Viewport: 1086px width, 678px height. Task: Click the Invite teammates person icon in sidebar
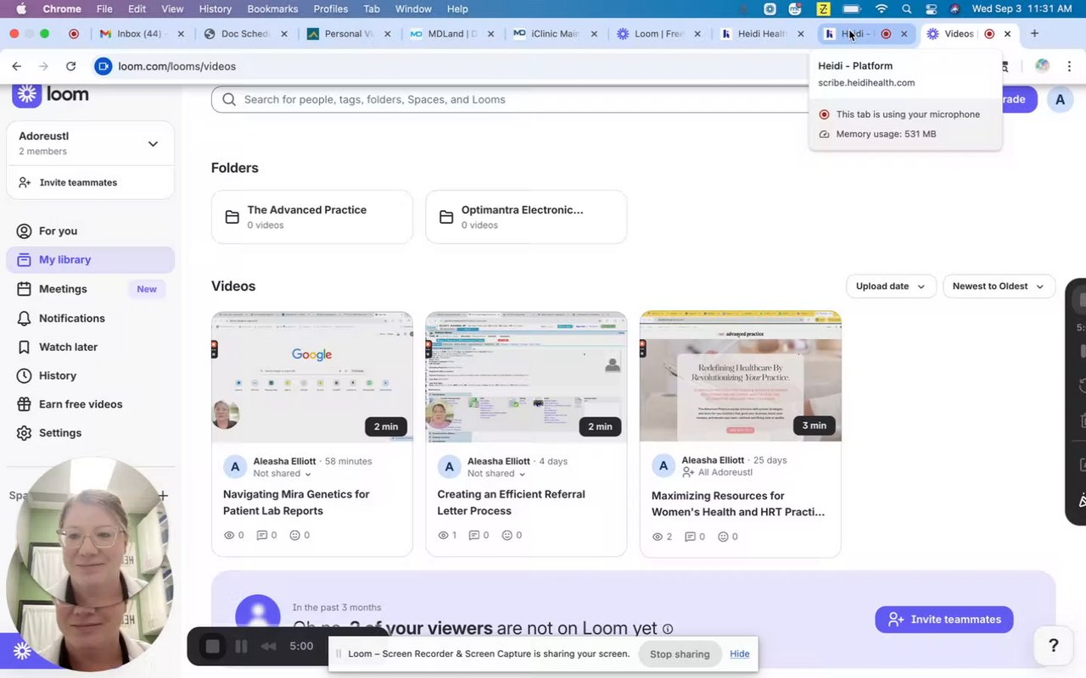pyautogui.click(x=25, y=182)
